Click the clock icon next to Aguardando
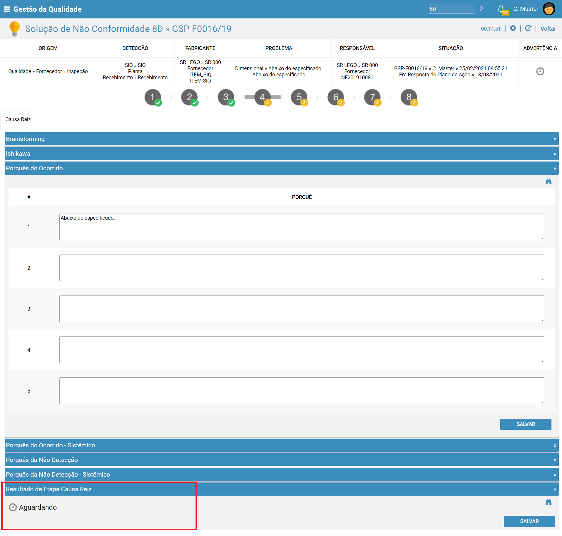The width and height of the screenshot is (562, 536). click(x=13, y=507)
